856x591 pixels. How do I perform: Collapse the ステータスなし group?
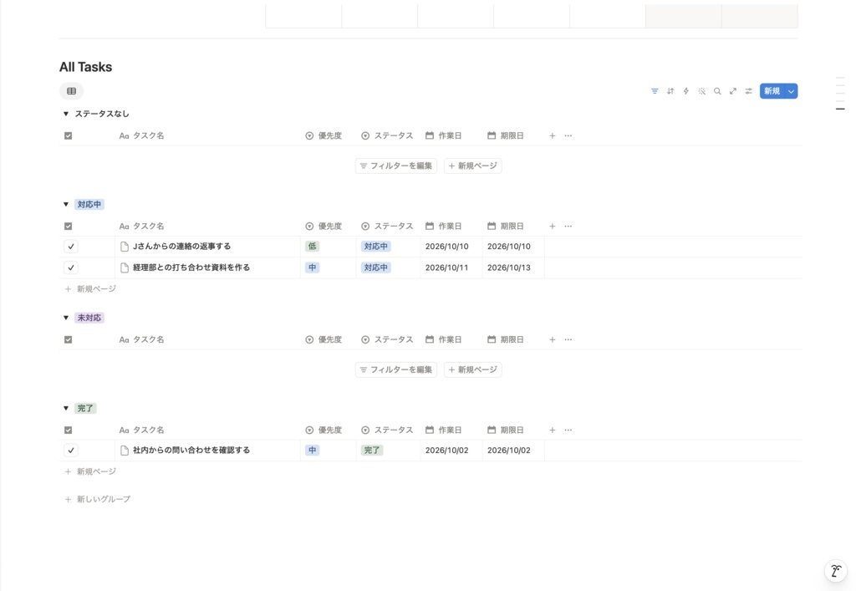pos(66,114)
